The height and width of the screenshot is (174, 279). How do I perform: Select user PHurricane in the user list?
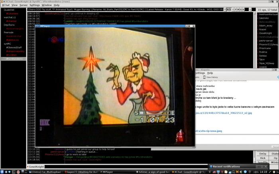pyautogui.click(x=265, y=48)
